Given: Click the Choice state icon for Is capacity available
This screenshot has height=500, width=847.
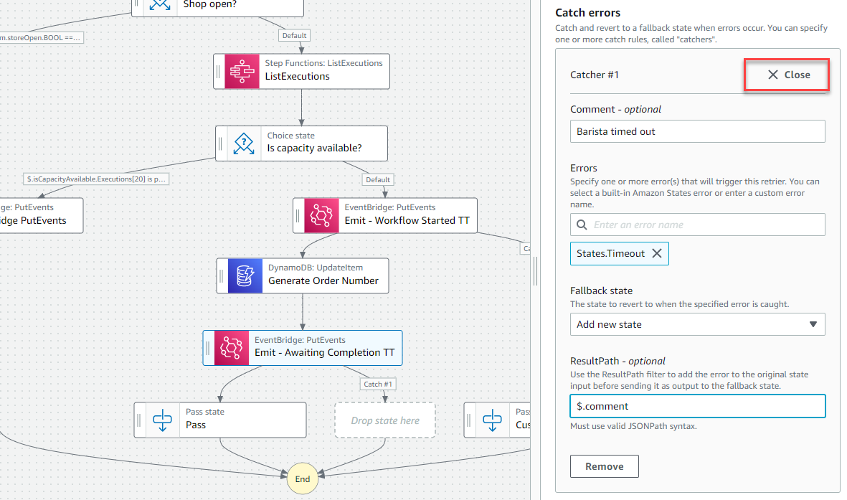Looking at the screenshot, I should (244, 143).
